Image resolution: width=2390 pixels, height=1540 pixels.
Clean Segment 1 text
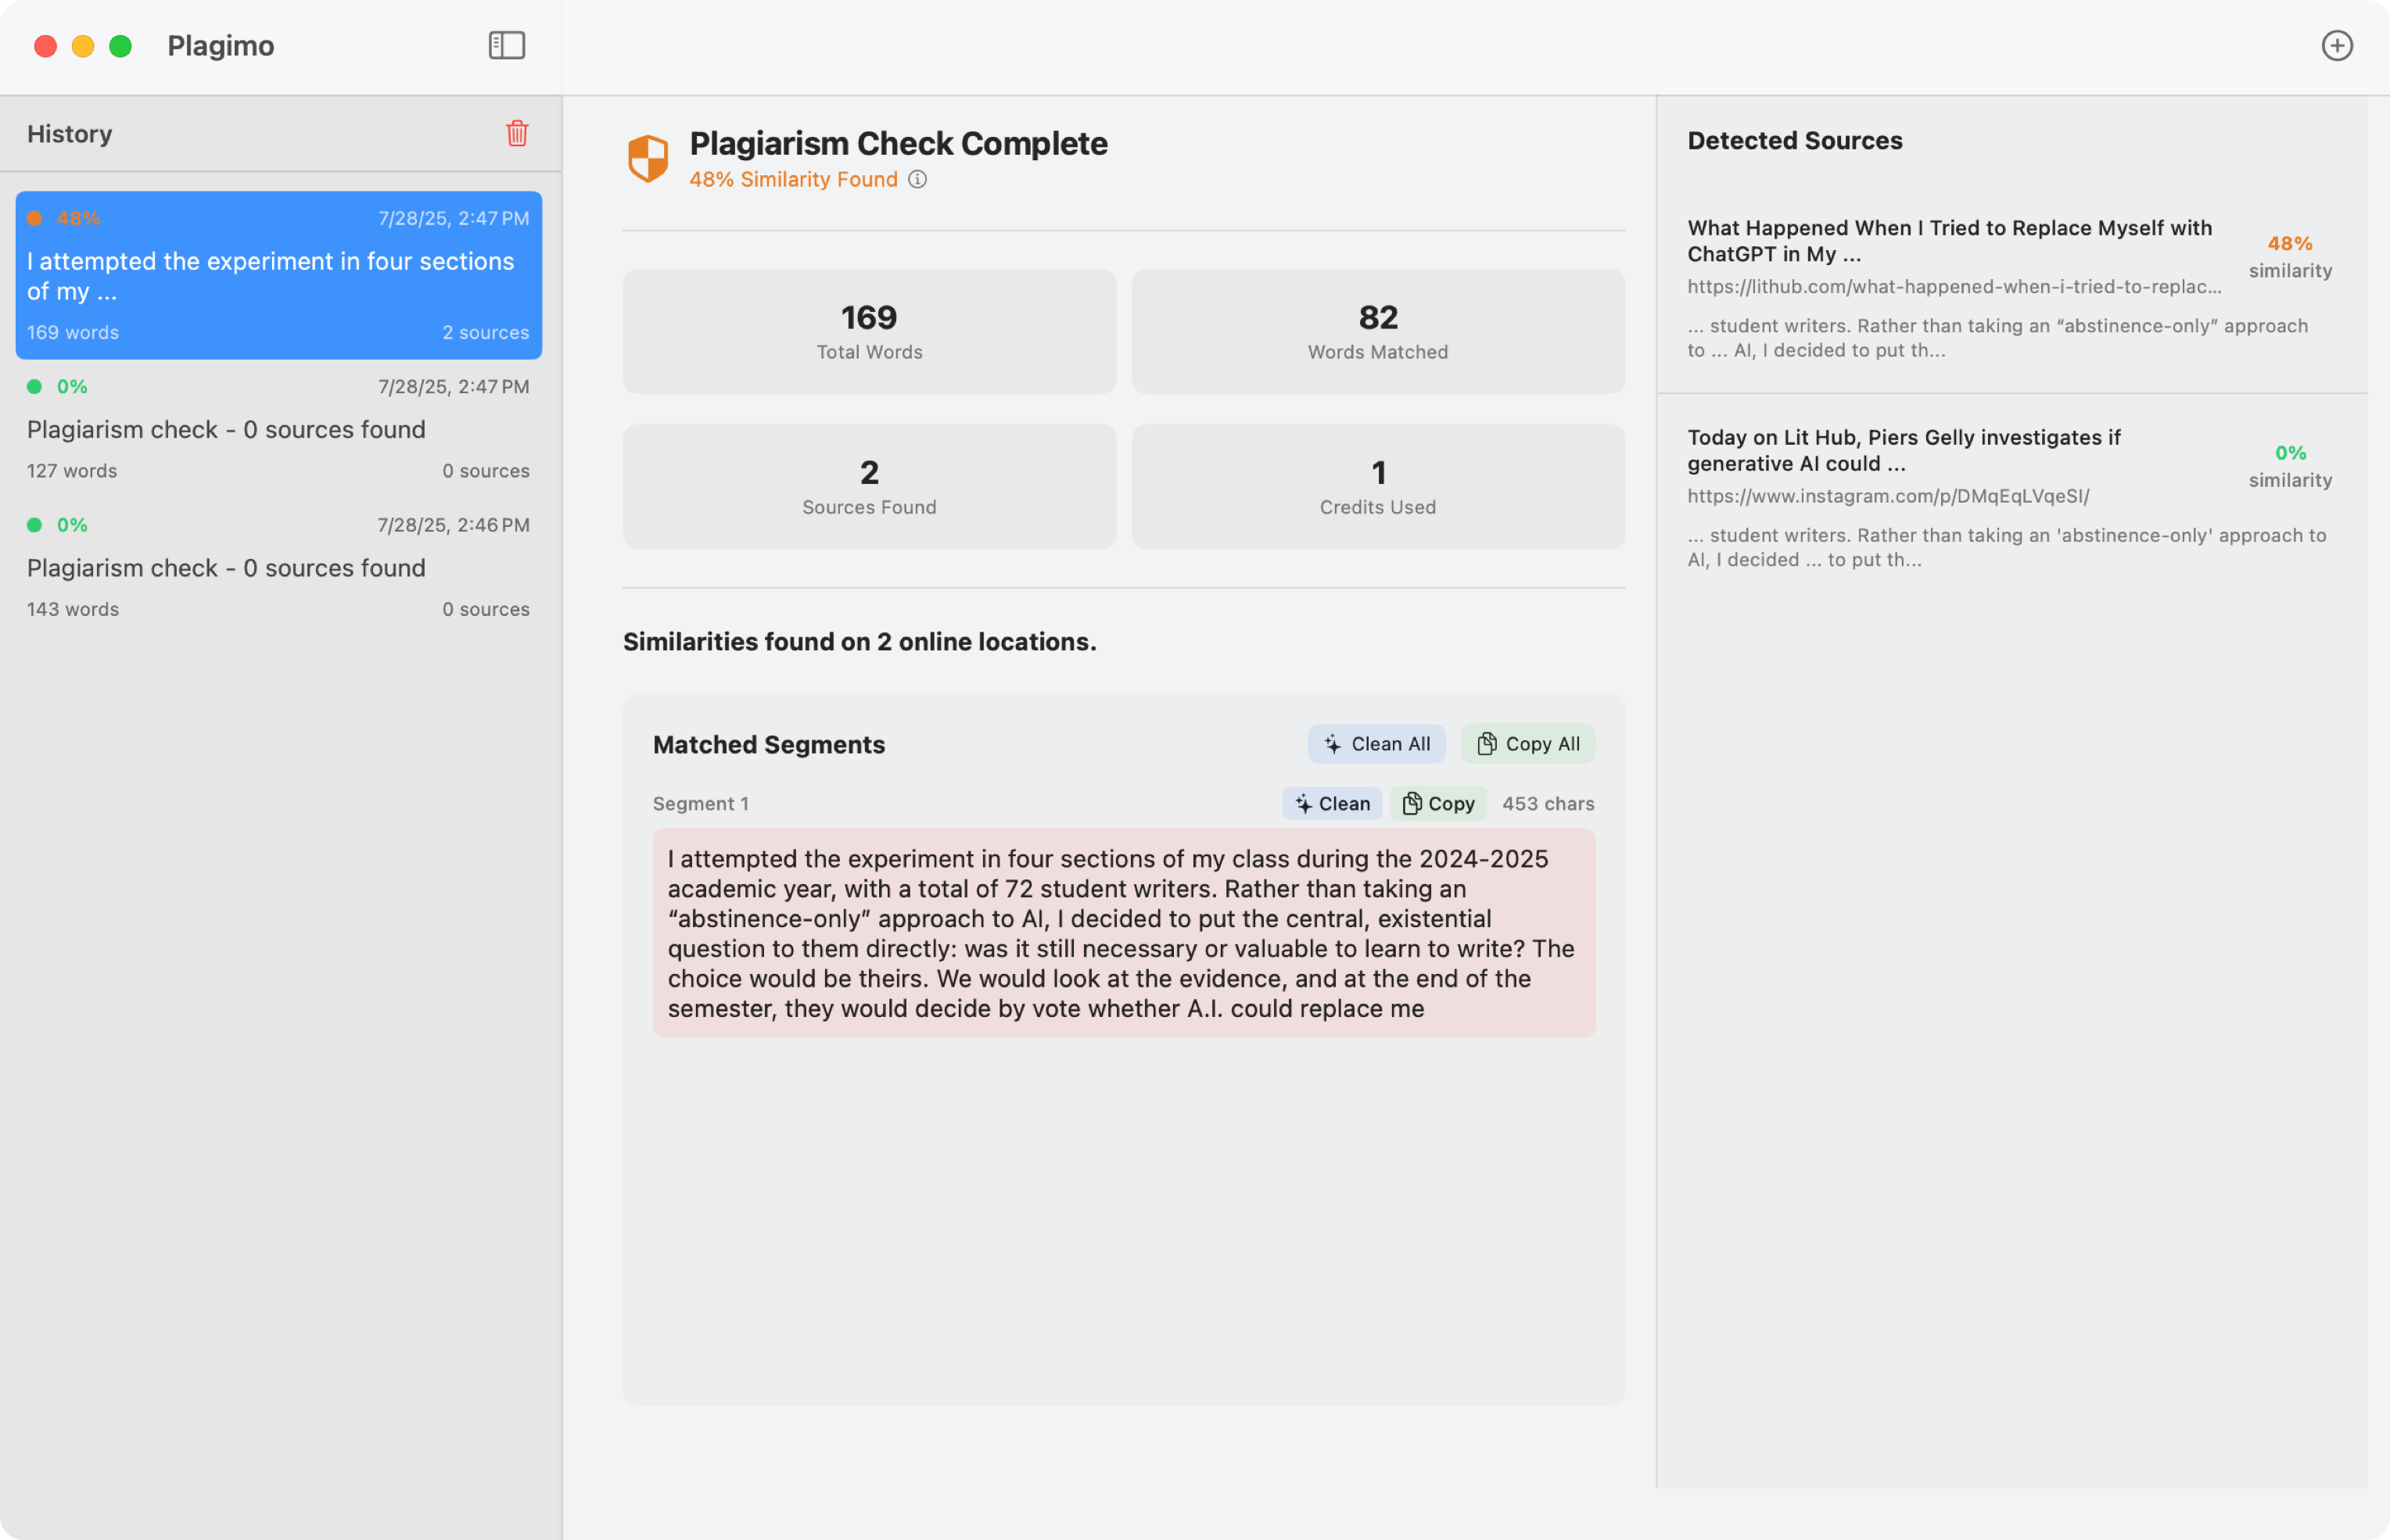[1332, 803]
